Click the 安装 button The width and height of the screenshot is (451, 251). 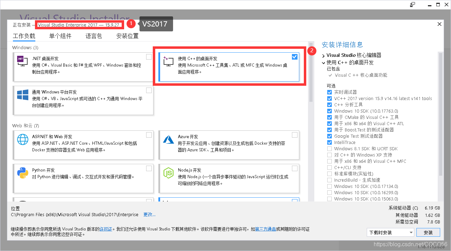(x=428, y=232)
